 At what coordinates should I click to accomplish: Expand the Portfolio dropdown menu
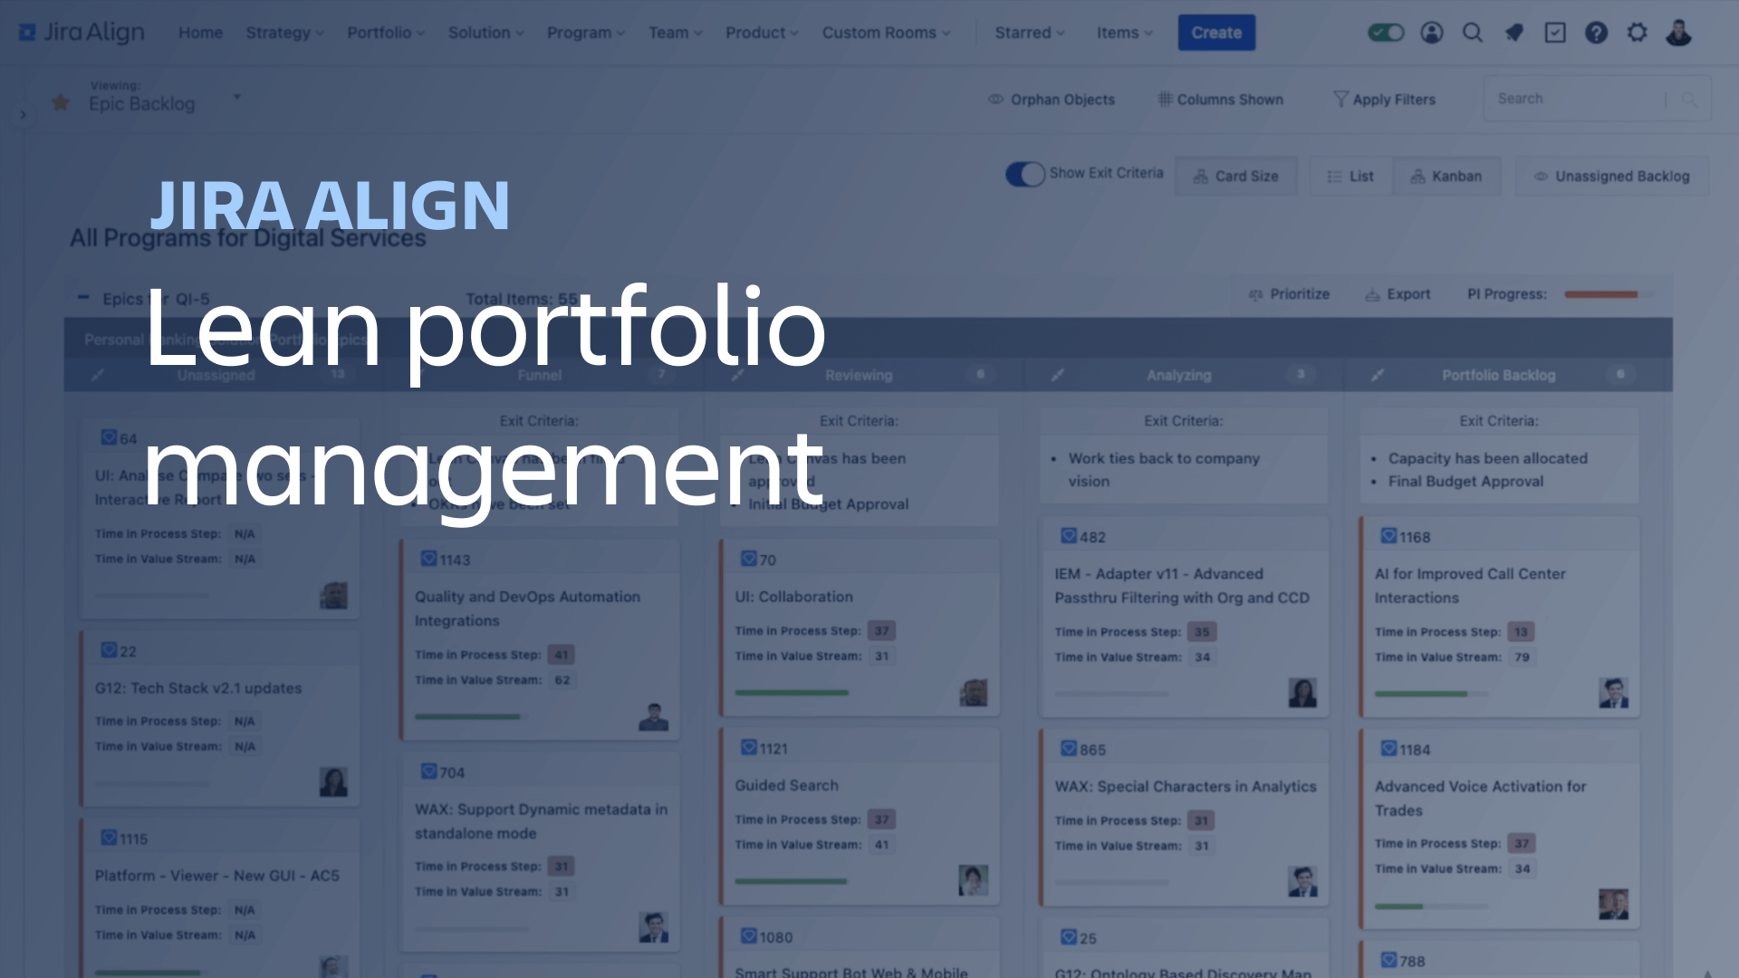pos(387,33)
